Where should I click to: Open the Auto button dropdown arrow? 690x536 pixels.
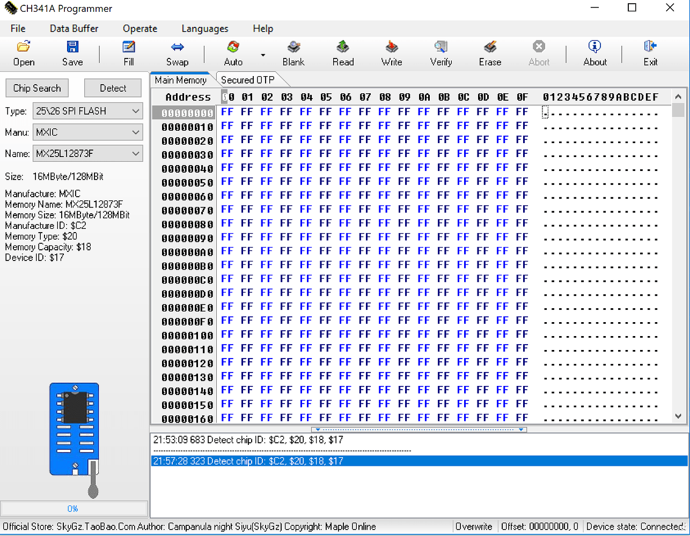click(263, 55)
